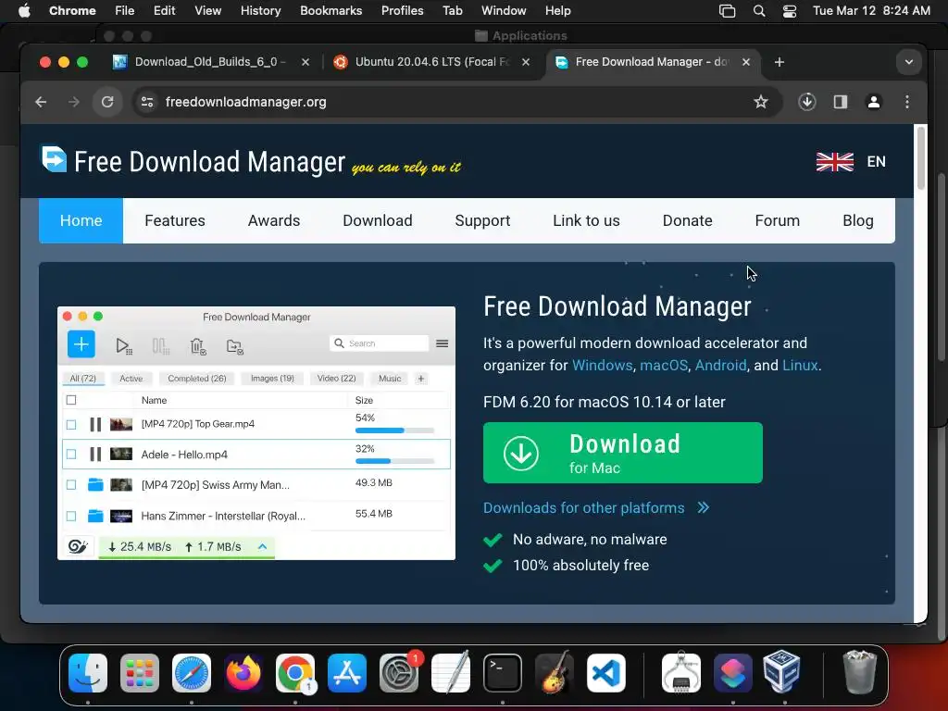Image resolution: width=948 pixels, height=711 pixels.
Task: Open Awards page in site navigation
Action: [x=274, y=220]
